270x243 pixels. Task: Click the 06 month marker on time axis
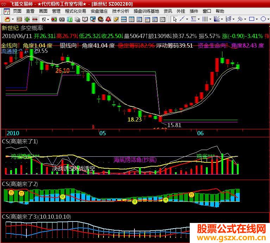pyautogui.click(x=200, y=133)
